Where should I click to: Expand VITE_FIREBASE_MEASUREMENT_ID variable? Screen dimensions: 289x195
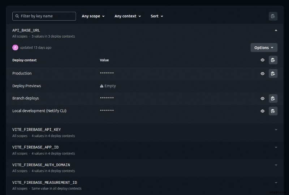coord(276,183)
